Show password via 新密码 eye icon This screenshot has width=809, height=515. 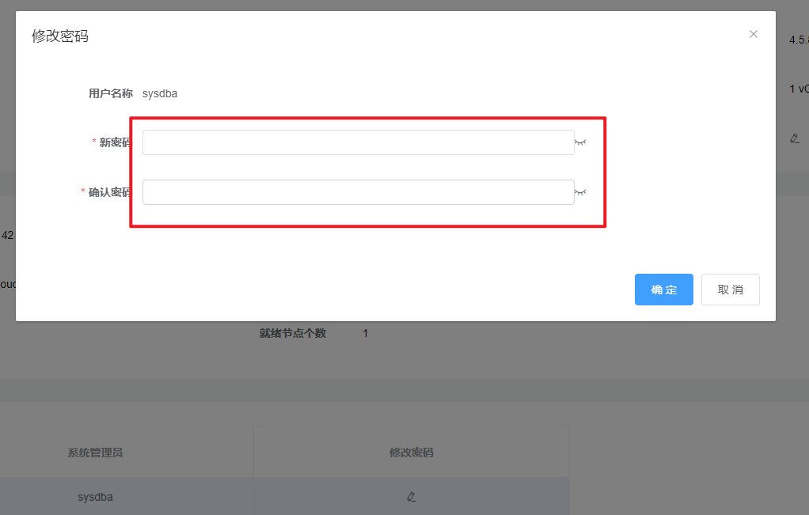pos(580,142)
